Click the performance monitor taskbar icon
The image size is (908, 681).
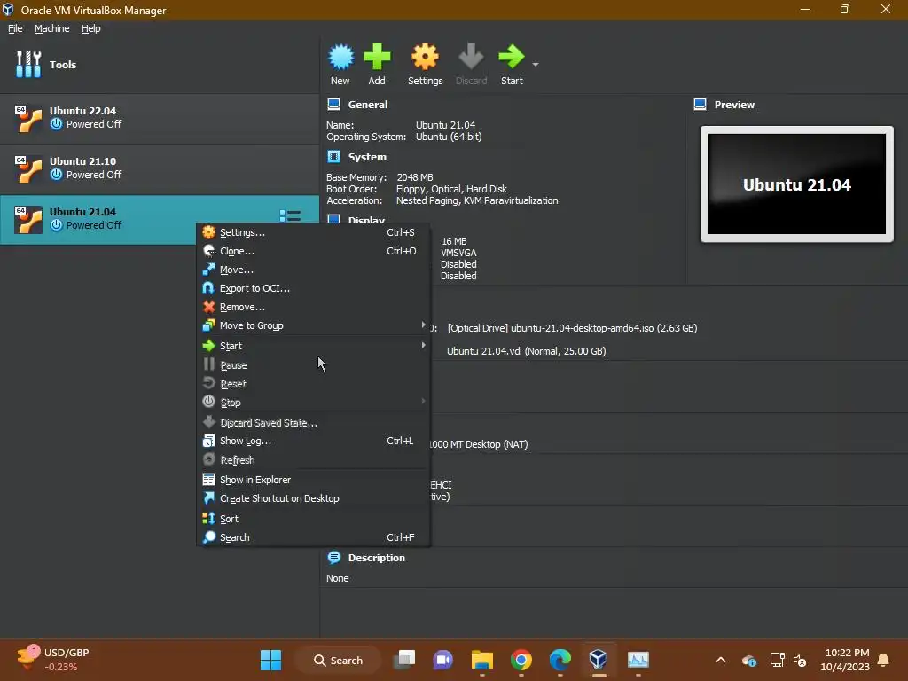click(x=638, y=660)
